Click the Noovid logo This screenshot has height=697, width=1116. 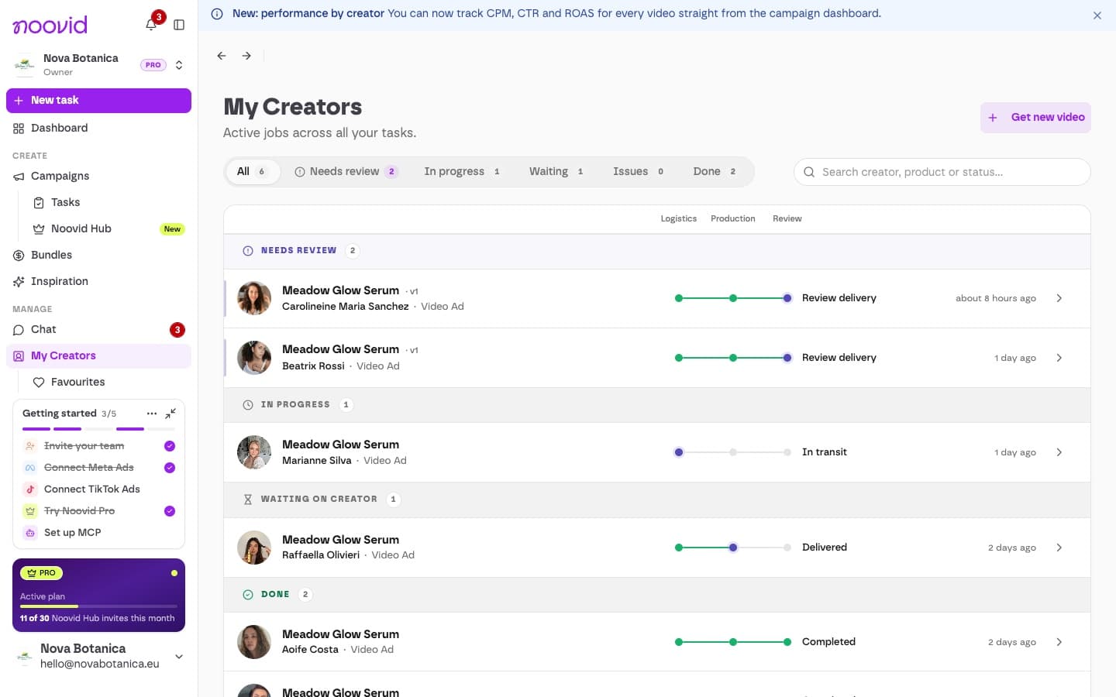tap(50, 25)
